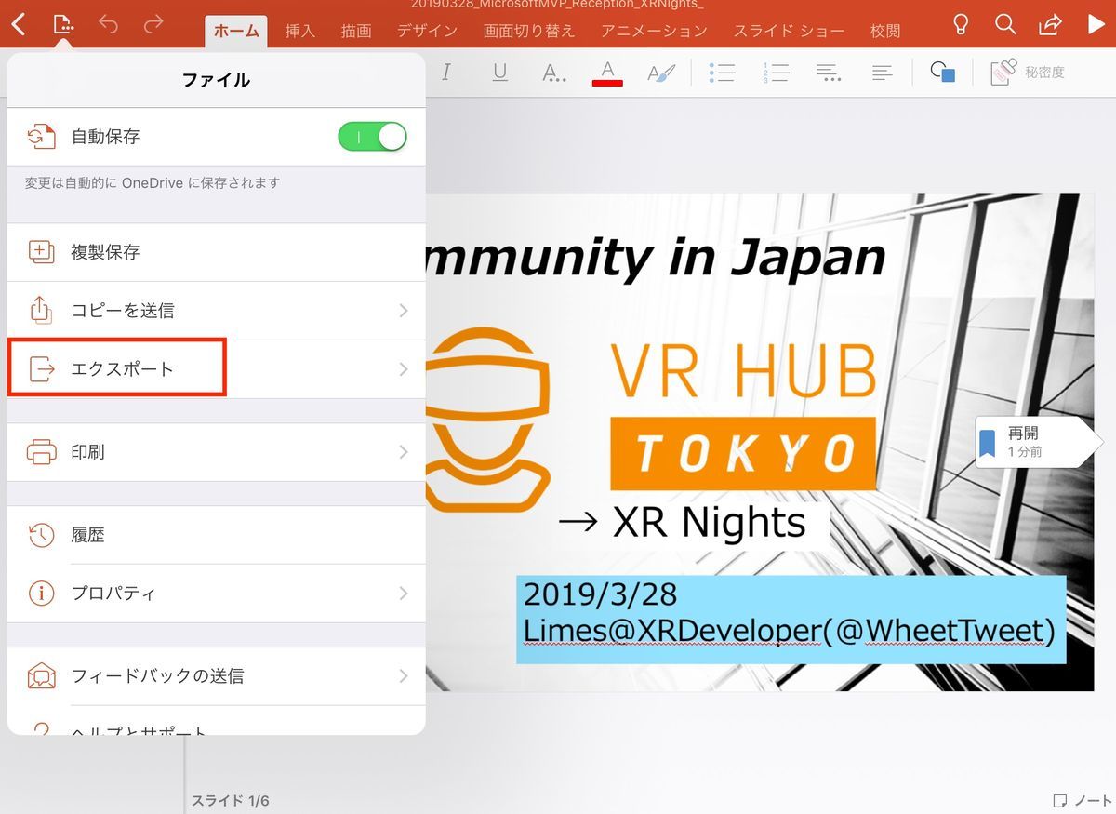
Task: Tap the info icon beside プロパティ
Action: click(42, 594)
